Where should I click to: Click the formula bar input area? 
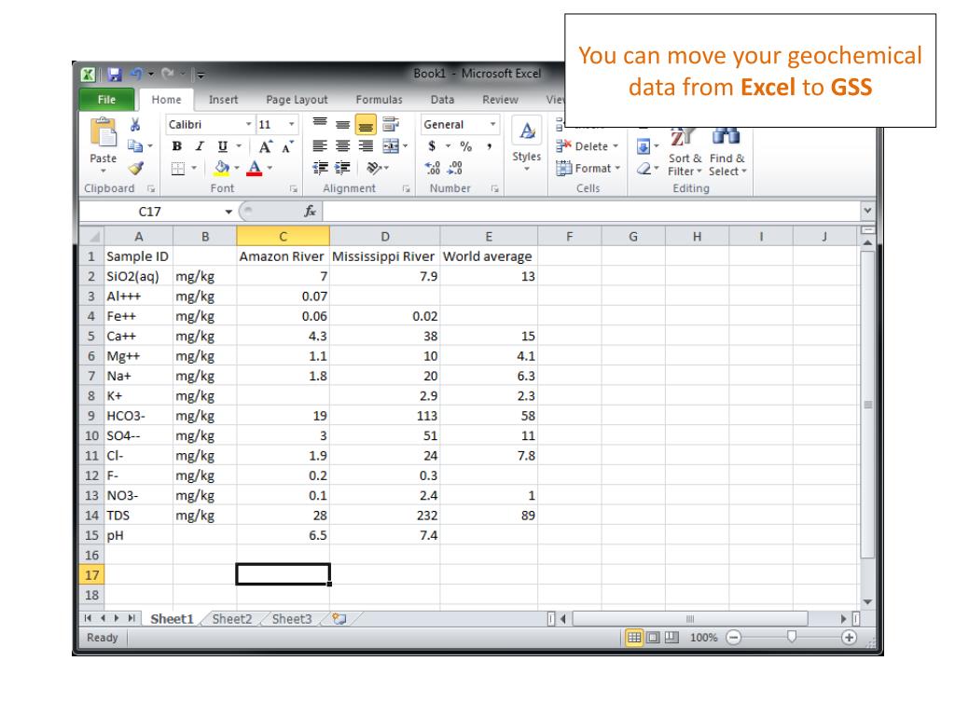click(590, 212)
